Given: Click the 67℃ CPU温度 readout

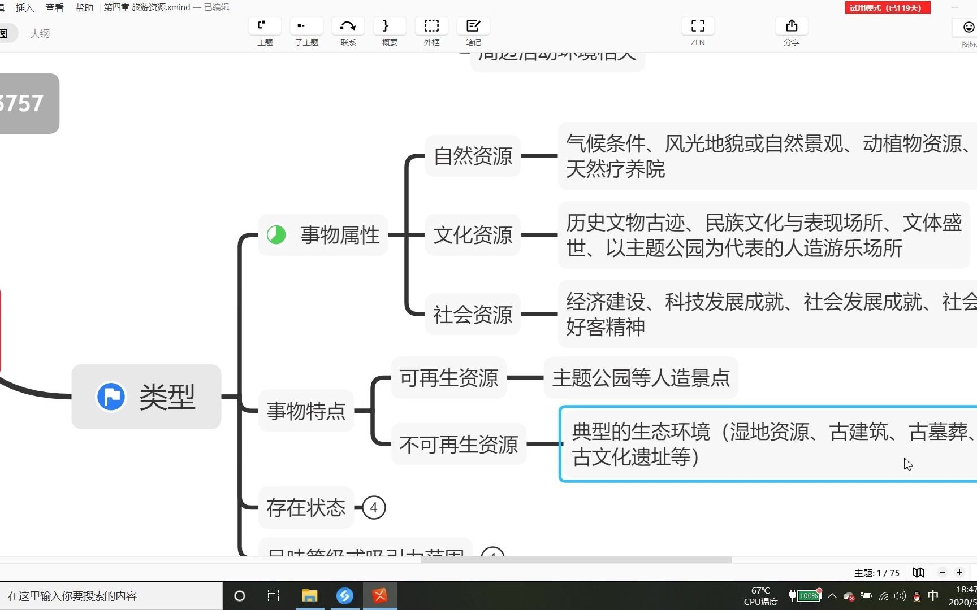Looking at the screenshot, I should coord(760,596).
